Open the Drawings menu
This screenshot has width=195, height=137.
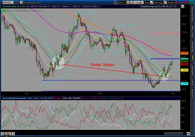tap(157, 2)
